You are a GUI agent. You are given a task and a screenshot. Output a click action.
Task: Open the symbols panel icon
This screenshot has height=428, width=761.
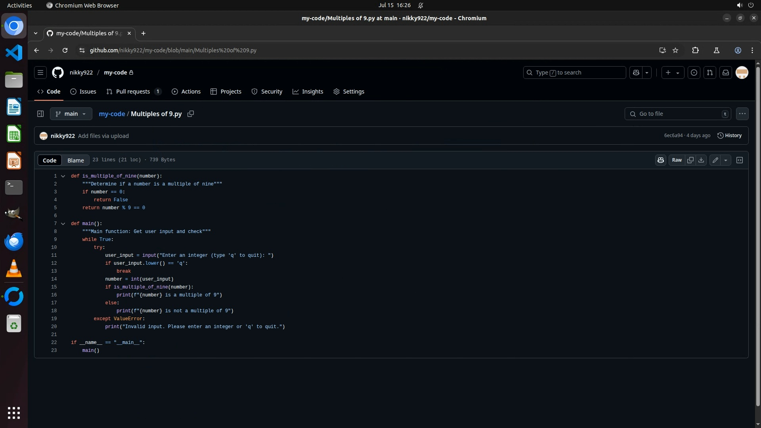(740, 160)
